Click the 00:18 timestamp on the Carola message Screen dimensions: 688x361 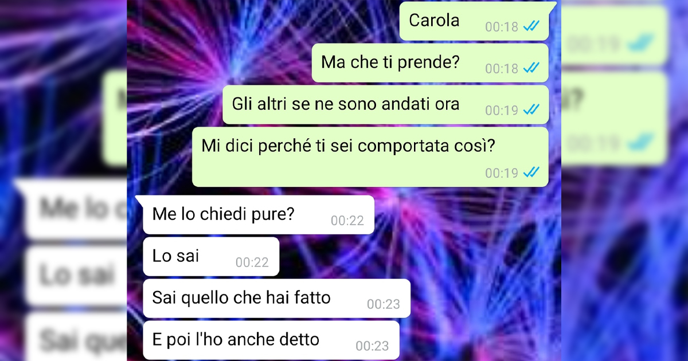click(502, 27)
